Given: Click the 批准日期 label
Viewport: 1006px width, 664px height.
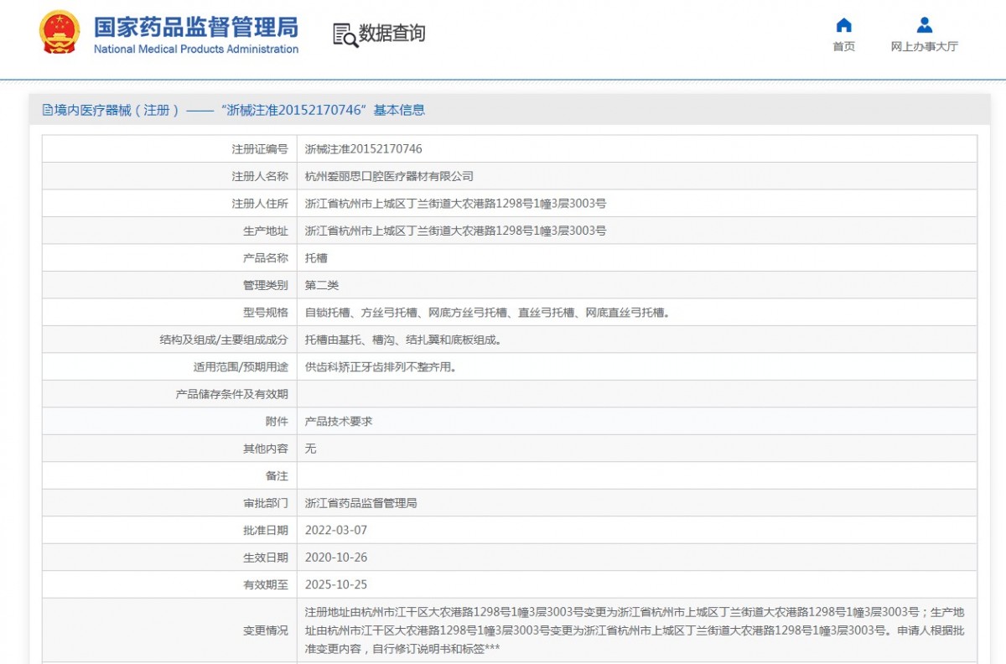Looking at the screenshot, I should 266,531.
